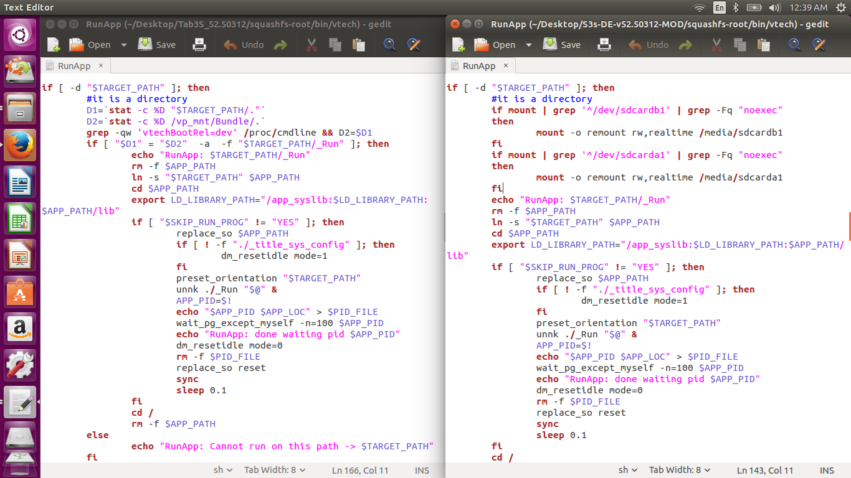851x478 pixels.
Task: Click Cut scissors icon in right gedit toolbar
Action: [x=716, y=45]
